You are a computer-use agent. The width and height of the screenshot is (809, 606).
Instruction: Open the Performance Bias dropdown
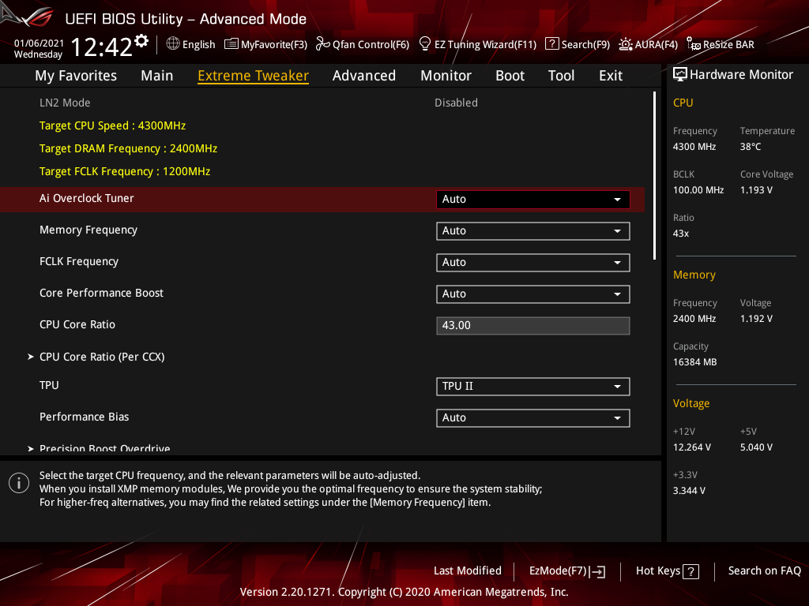click(x=533, y=418)
